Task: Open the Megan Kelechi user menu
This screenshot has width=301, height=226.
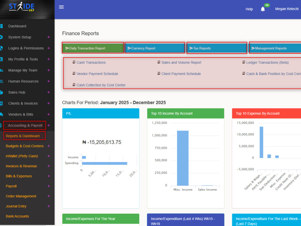Action: pyautogui.click(x=287, y=9)
